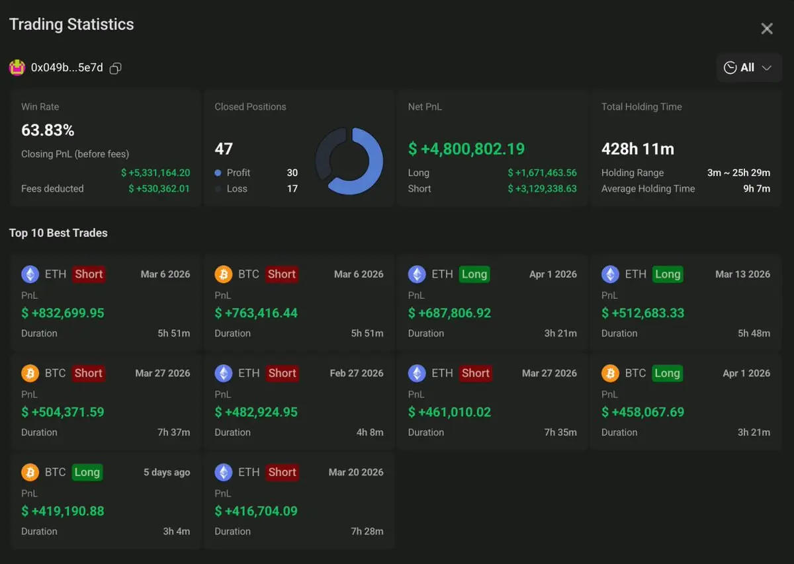Click the clock icon in time filter
The width and height of the screenshot is (794, 564).
[x=730, y=67]
